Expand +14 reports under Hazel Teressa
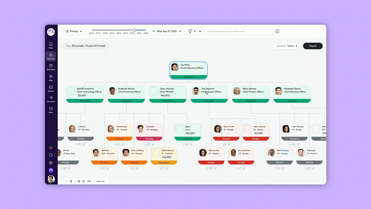 (x=294, y=144)
